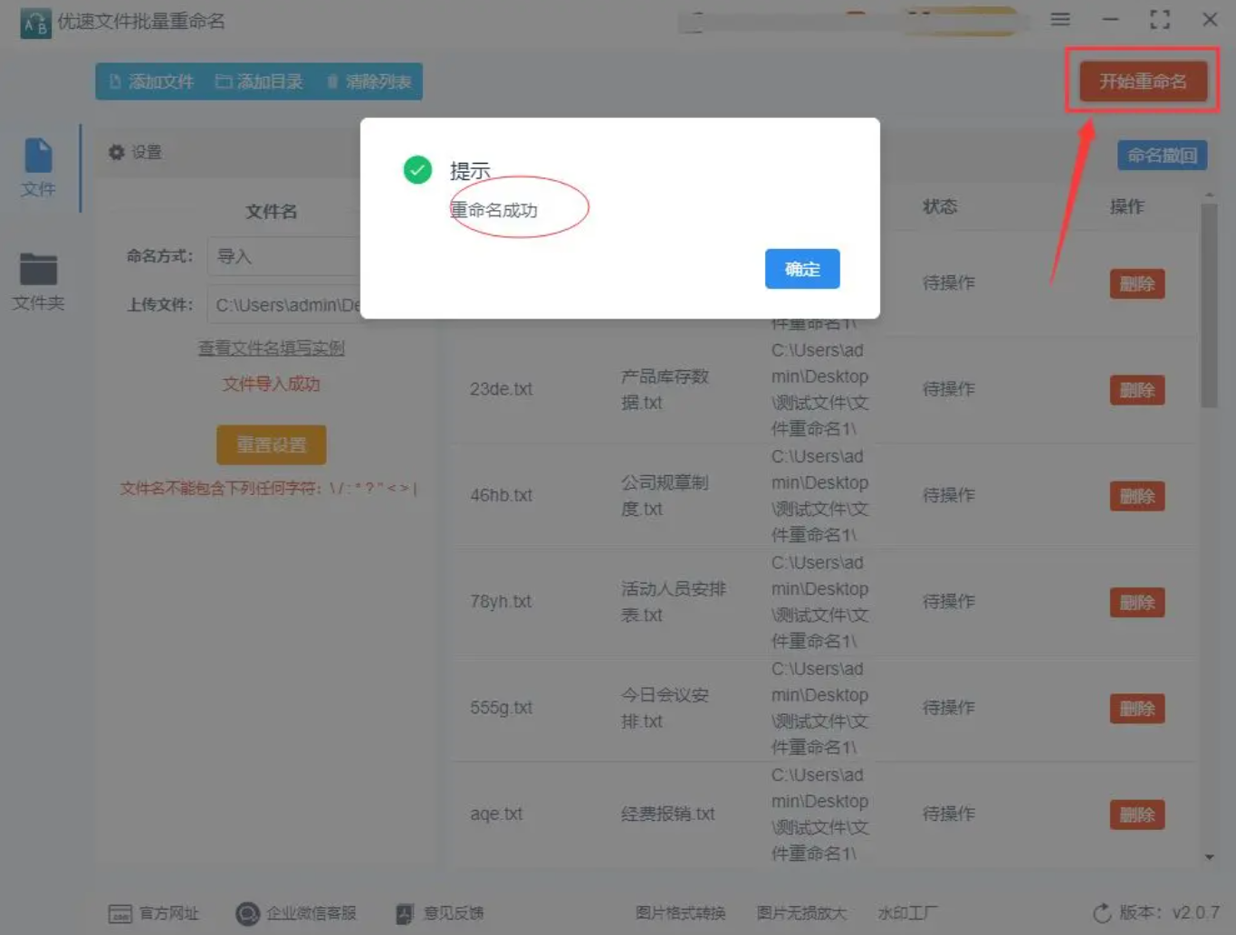Click the file list vertical scrollbar

pos(1209,305)
